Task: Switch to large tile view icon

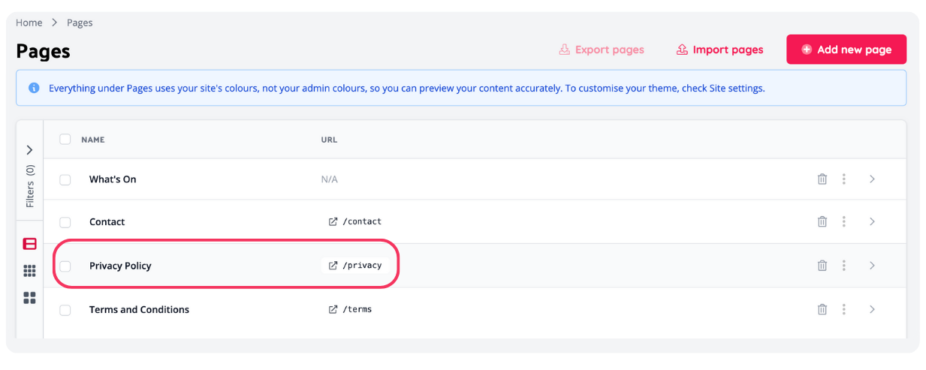Action: click(29, 298)
